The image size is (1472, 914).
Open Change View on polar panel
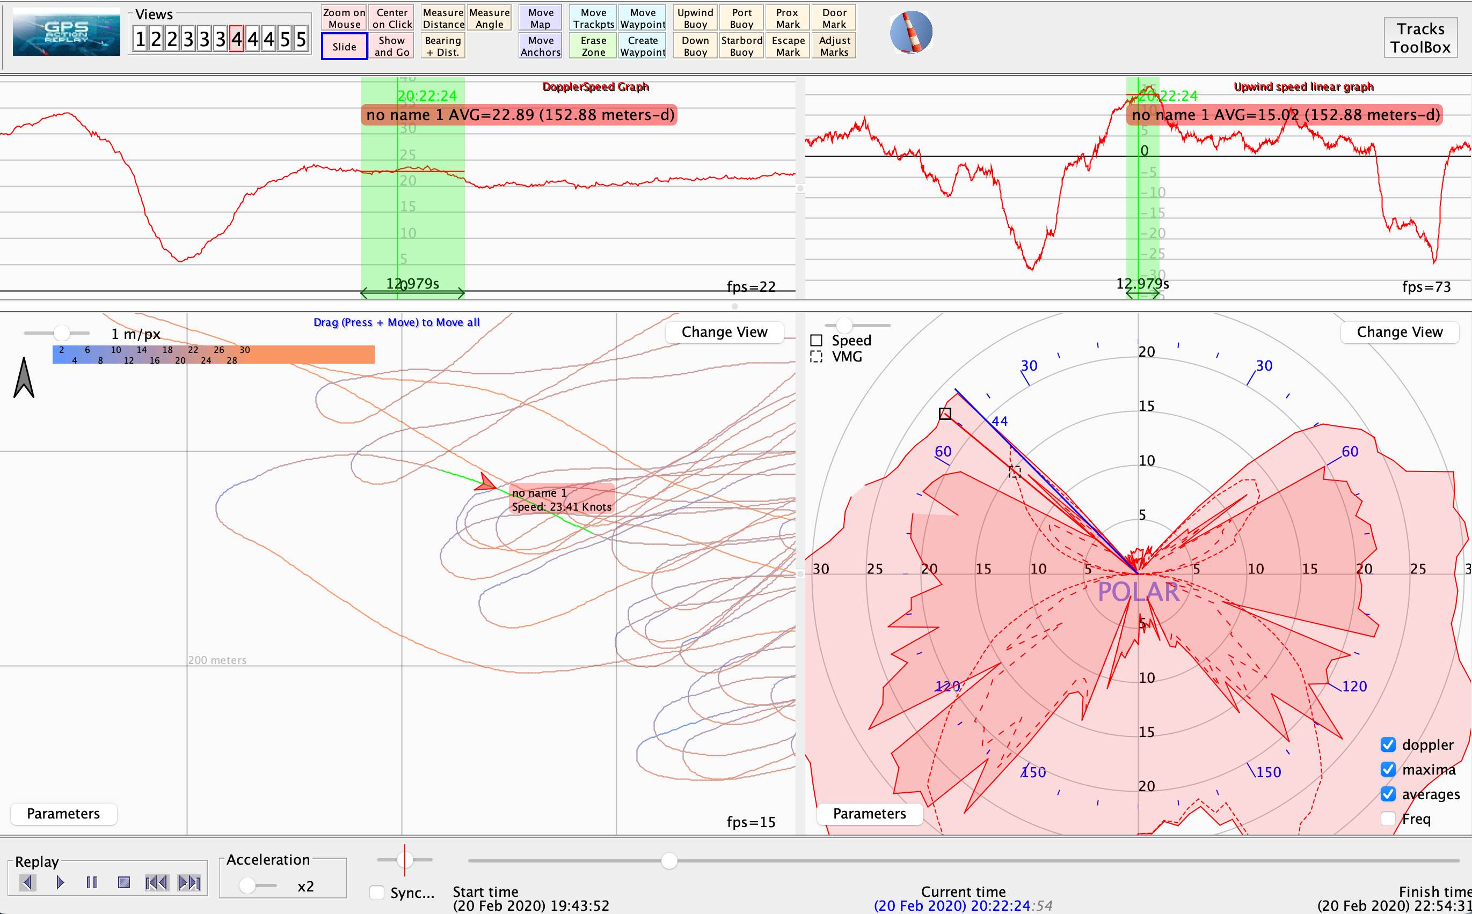click(1399, 332)
